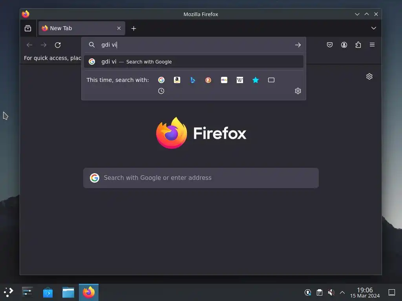Launch Discover software store from taskbar
The width and height of the screenshot is (402, 301).
click(48, 292)
